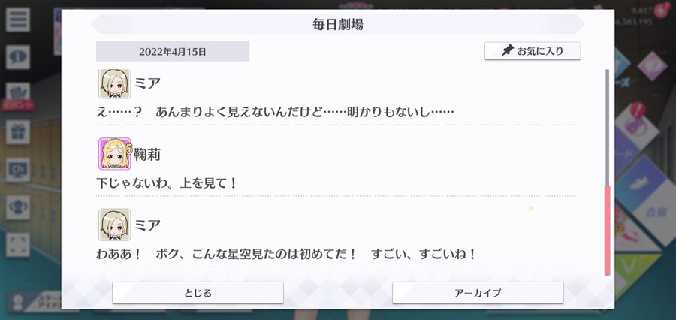This screenshot has height=320, width=676.
Task: Click the 鞠莉 character avatar
Action: click(115, 153)
